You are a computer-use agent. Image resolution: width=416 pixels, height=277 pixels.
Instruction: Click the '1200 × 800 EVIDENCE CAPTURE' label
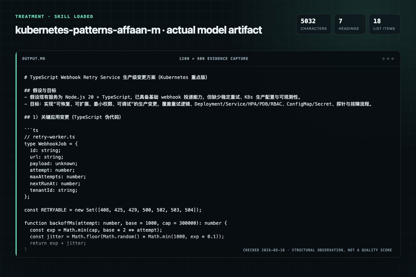point(214,59)
